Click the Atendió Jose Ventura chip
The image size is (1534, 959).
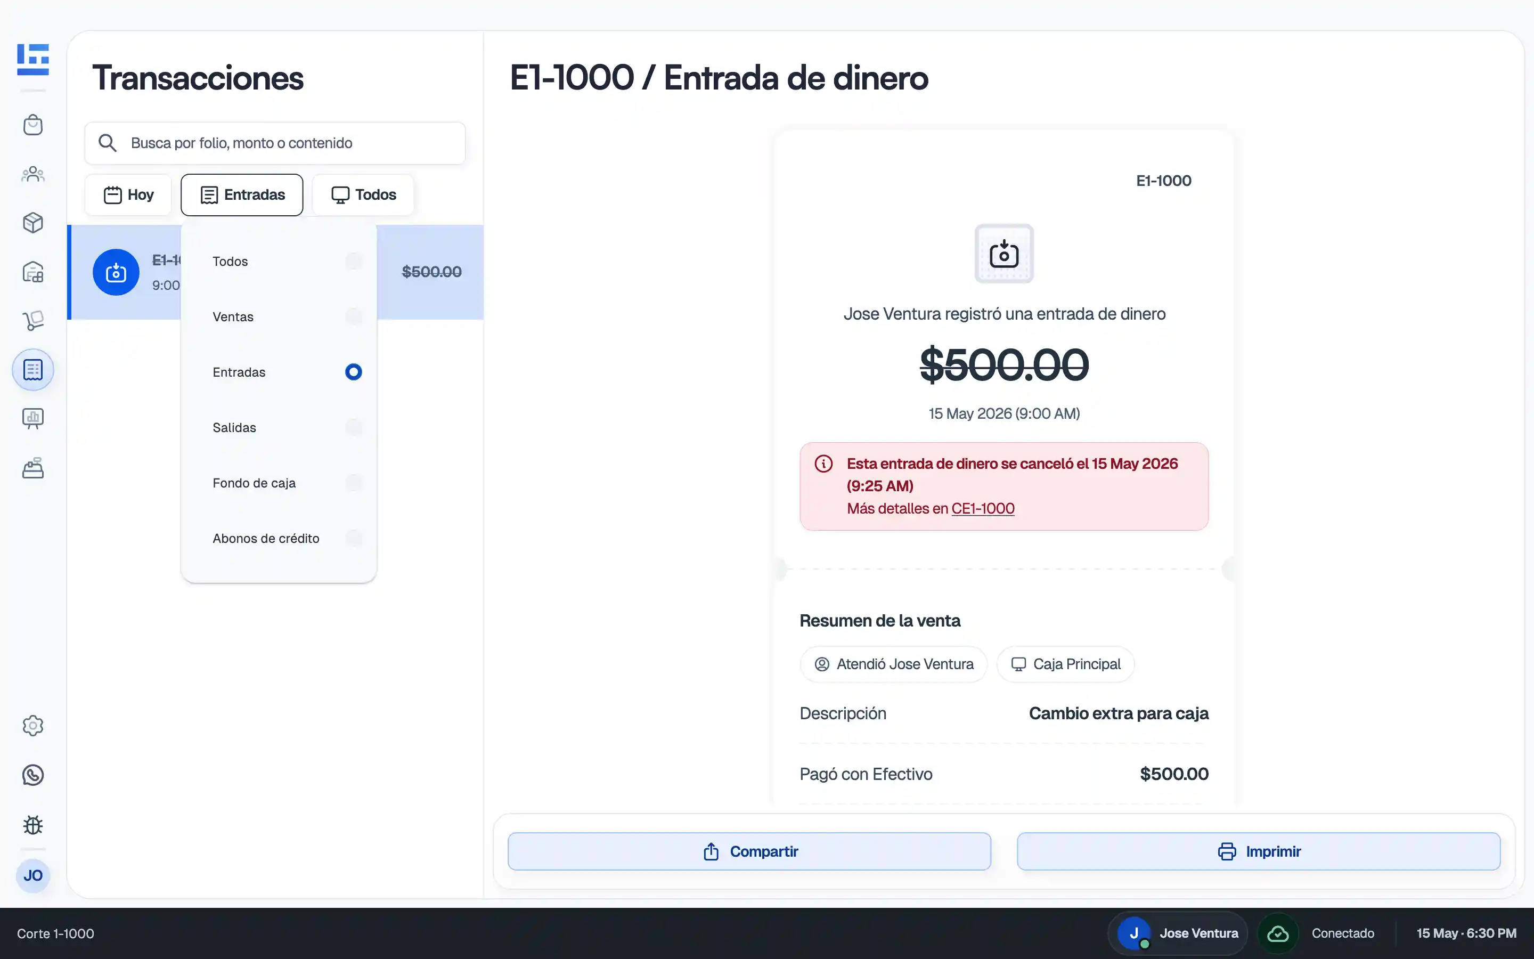tap(894, 664)
